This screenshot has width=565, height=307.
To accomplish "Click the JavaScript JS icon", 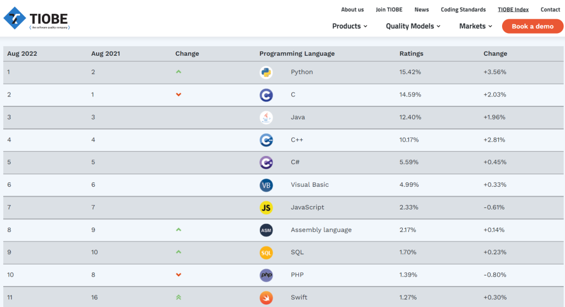I will tap(266, 208).
